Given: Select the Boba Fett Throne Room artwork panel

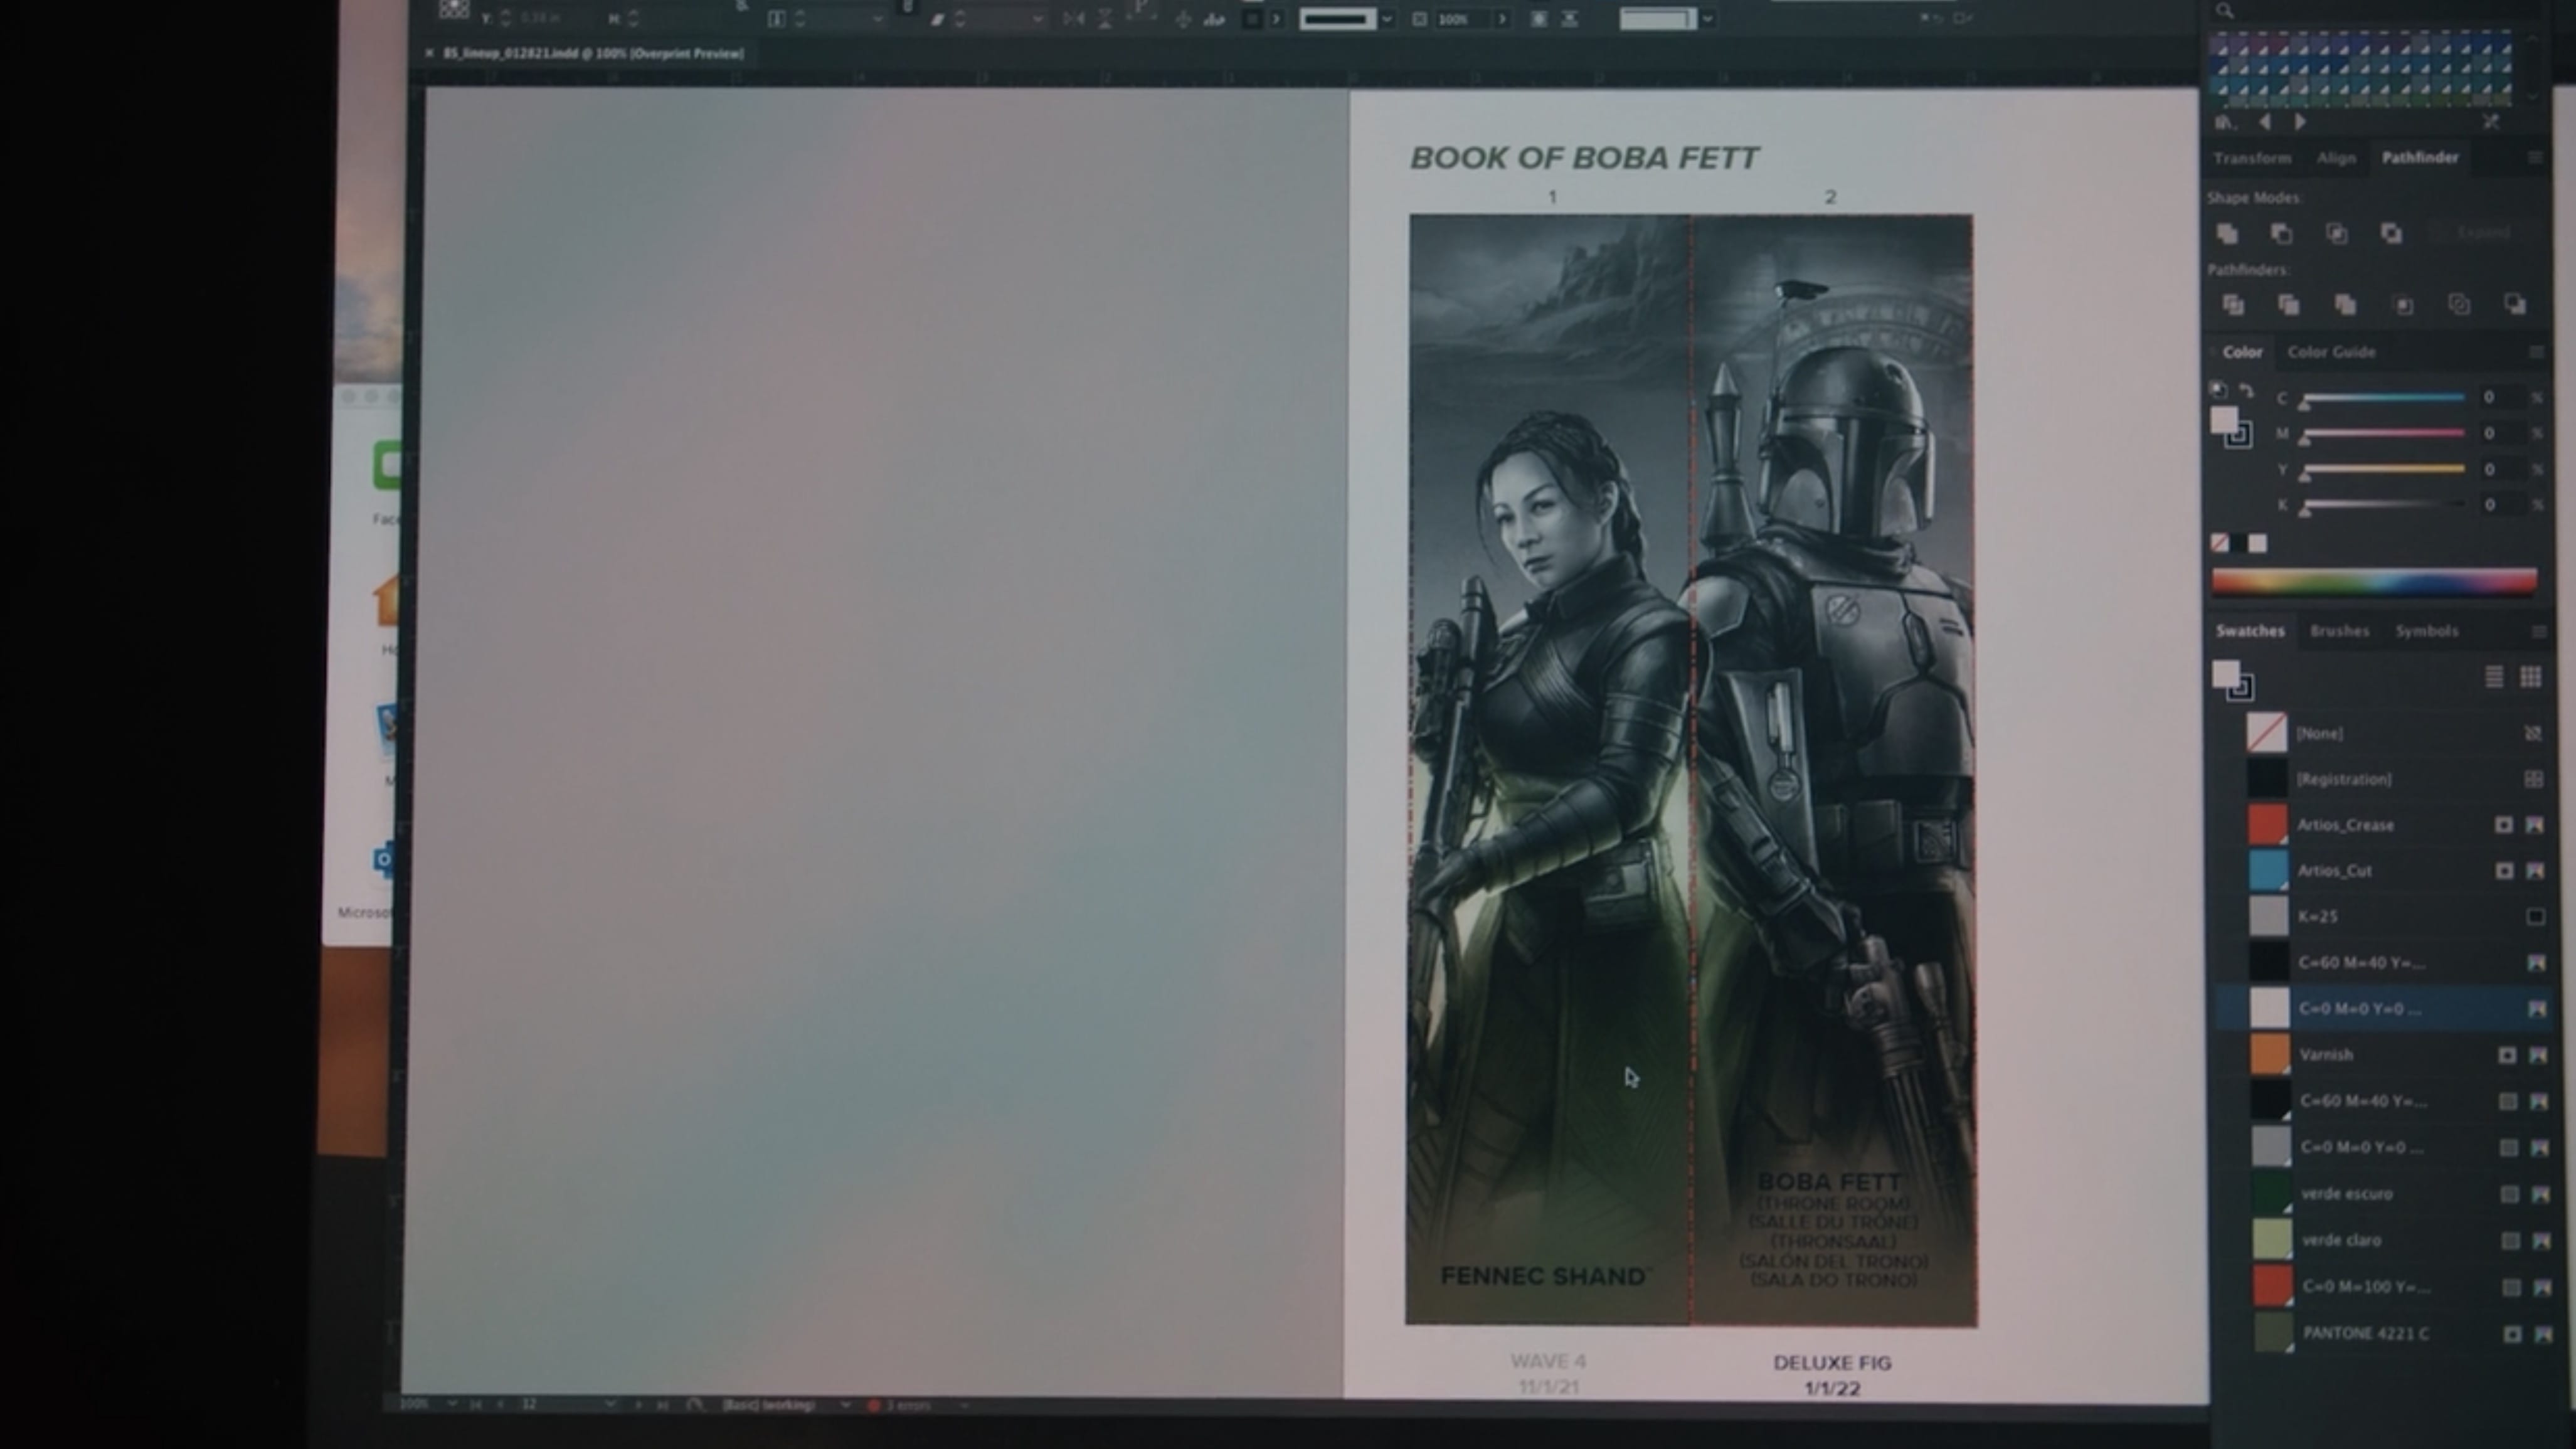Looking at the screenshot, I should coord(1833,770).
